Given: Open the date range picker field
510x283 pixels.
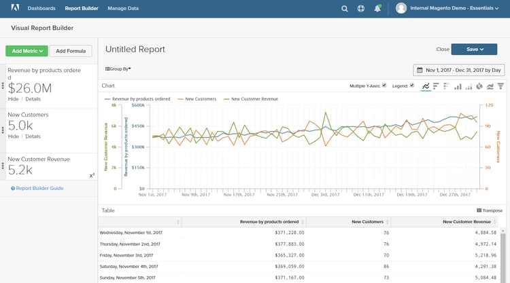Looking at the screenshot, I should click(459, 70).
